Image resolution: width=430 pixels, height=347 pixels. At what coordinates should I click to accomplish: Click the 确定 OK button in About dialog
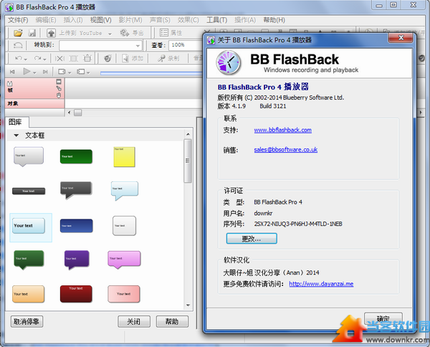383,319
